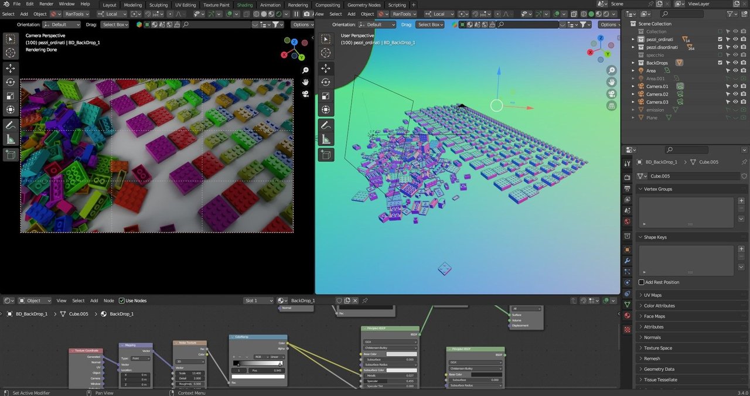Click the ColorRamp white color swatch
The height and width of the screenshot is (396, 750).
258,377
